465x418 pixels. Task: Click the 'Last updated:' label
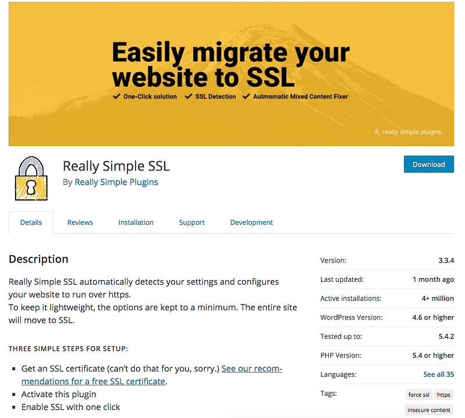click(342, 279)
